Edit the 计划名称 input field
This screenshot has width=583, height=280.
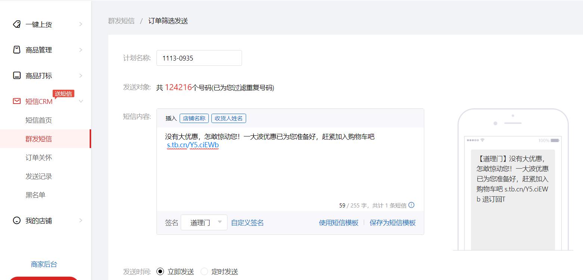pos(199,58)
